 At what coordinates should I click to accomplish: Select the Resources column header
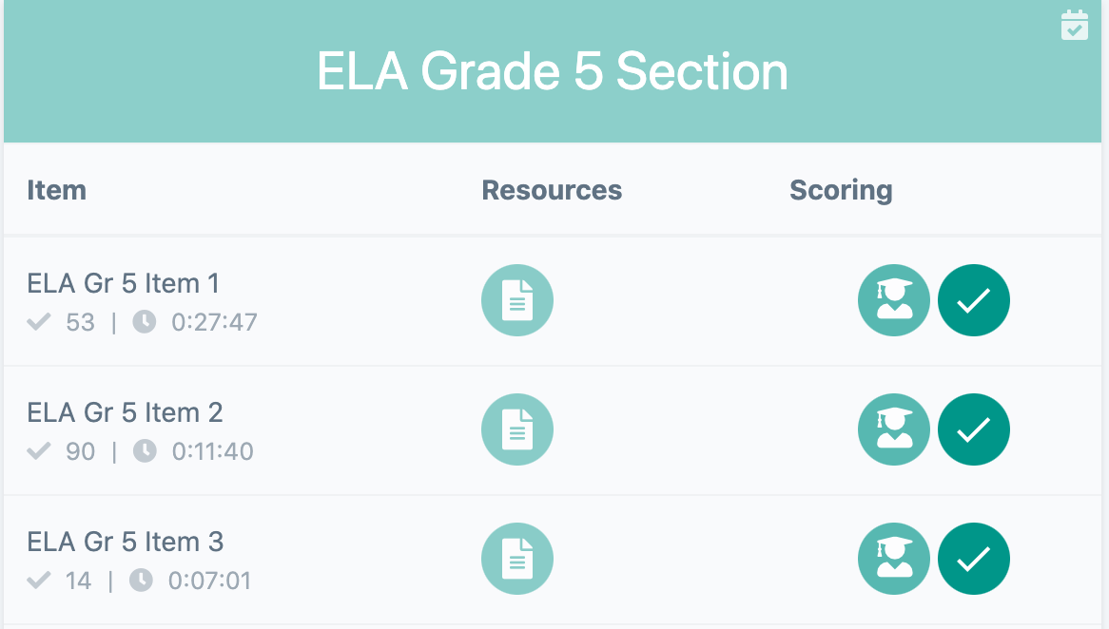click(x=552, y=190)
